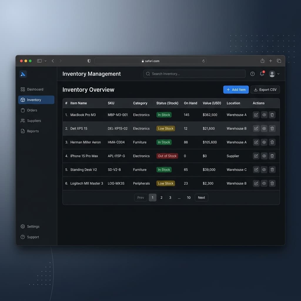View details of iPhone 15 Pro Max
Image resolution: width=301 pixels, height=301 pixels.
[x=264, y=156]
